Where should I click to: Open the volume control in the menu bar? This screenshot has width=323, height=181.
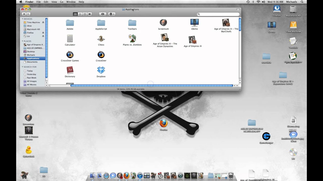pos(263,2)
